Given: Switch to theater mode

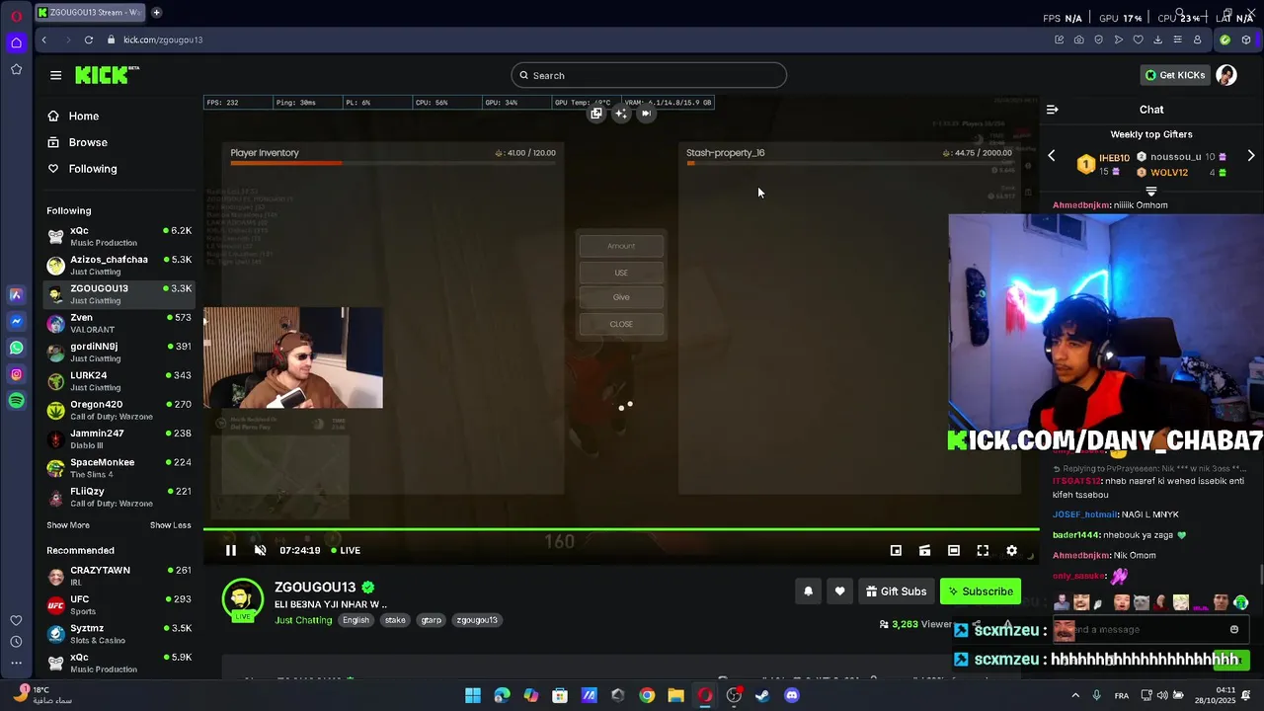Looking at the screenshot, I should 953,551.
